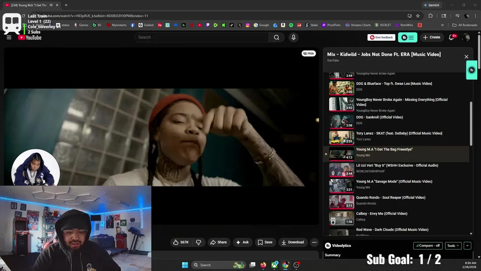Close the Mix playlist panel

click(x=466, y=57)
